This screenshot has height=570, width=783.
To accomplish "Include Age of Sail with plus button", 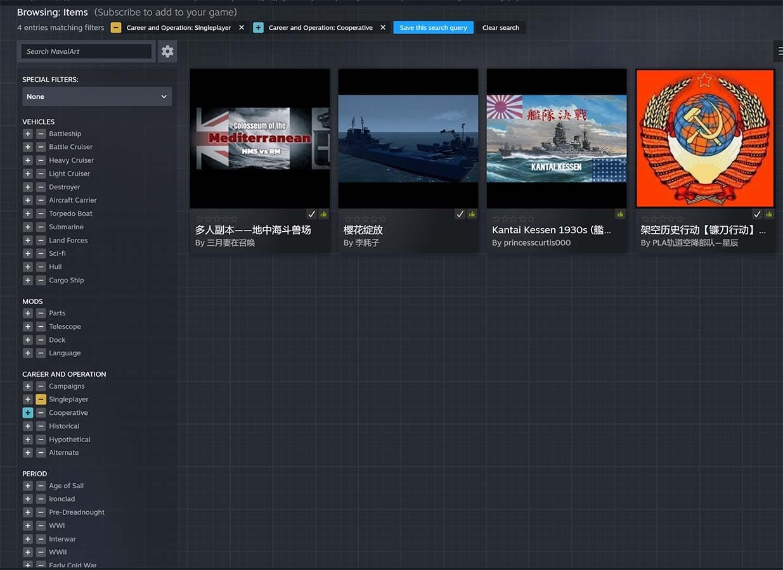I will click(x=28, y=485).
